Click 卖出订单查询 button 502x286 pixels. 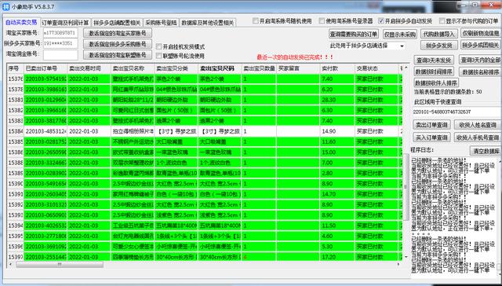pyautogui.click(x=432, y=125)
